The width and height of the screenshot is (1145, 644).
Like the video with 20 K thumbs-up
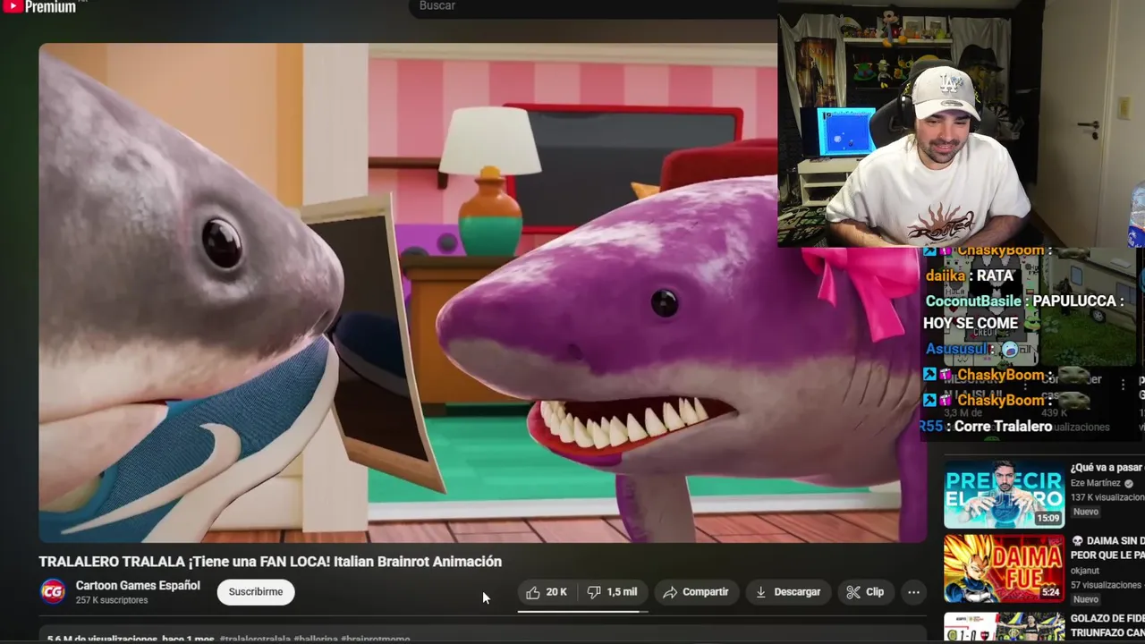pyautogui.click(x=547, y=592)
